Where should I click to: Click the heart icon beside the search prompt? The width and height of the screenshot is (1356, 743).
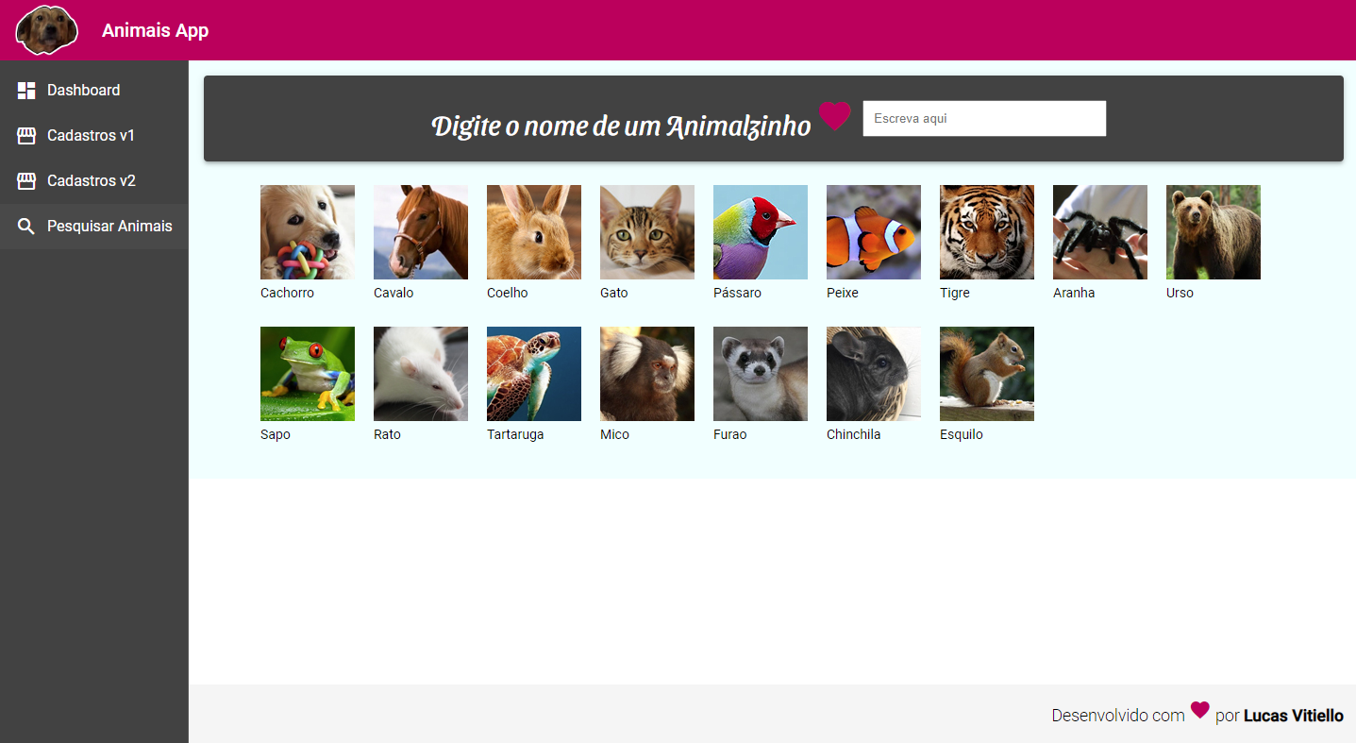point(834,117)
